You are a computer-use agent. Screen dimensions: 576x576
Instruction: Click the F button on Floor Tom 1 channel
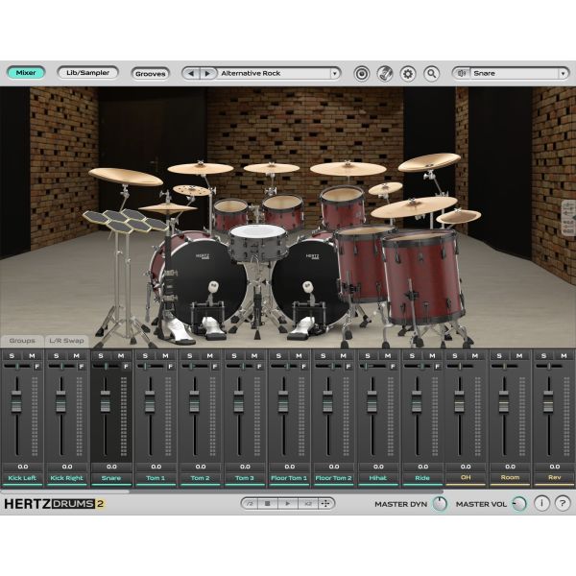click(303, 367)
